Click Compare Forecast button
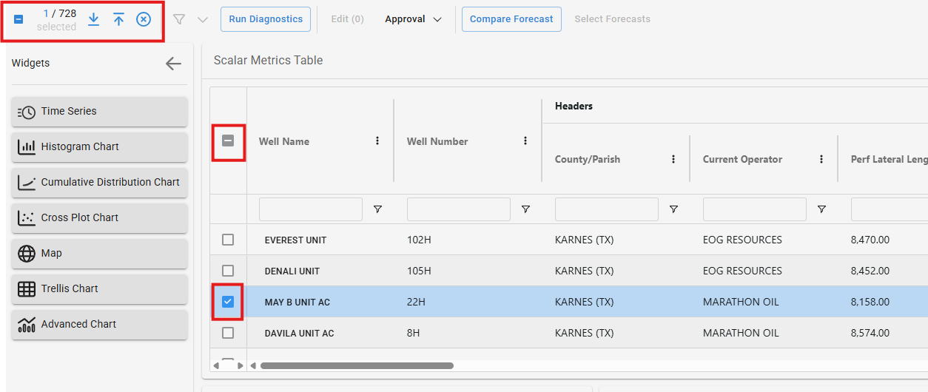This screenshot has height=392, width=928. [x=511, y=19]
